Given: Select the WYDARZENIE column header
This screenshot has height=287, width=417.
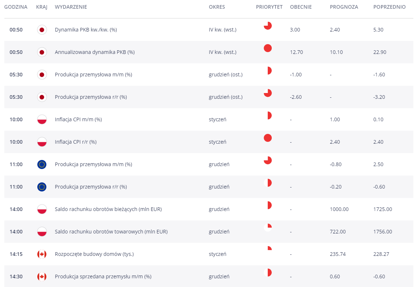Looking at the screenshot, I should 71,7.
